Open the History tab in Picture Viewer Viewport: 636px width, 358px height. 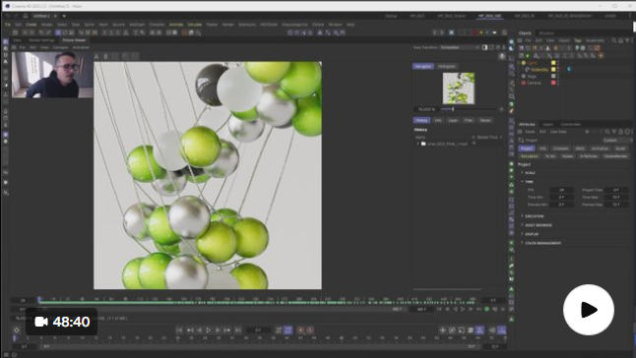tap(421, 120)
